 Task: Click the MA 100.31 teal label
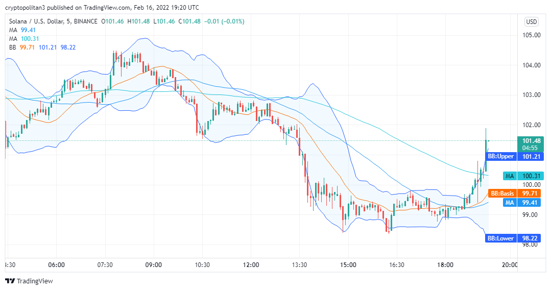[523, 176]
